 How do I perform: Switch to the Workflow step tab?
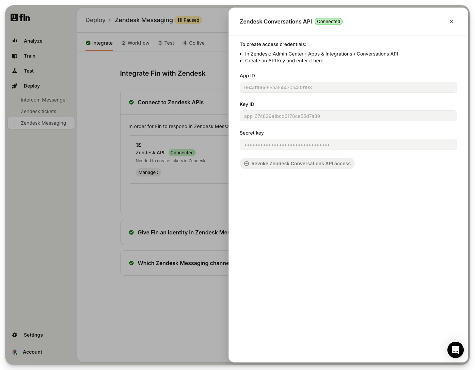[x=135, y=43]
